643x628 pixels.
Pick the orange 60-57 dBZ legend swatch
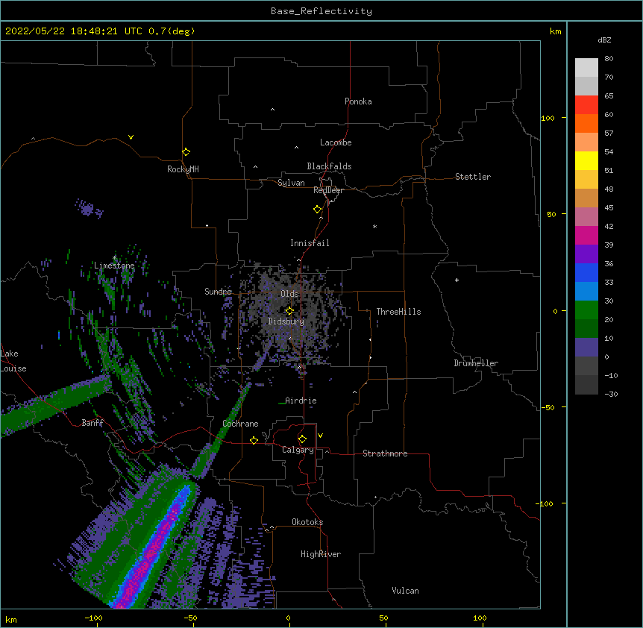click(x=586, y=123)
